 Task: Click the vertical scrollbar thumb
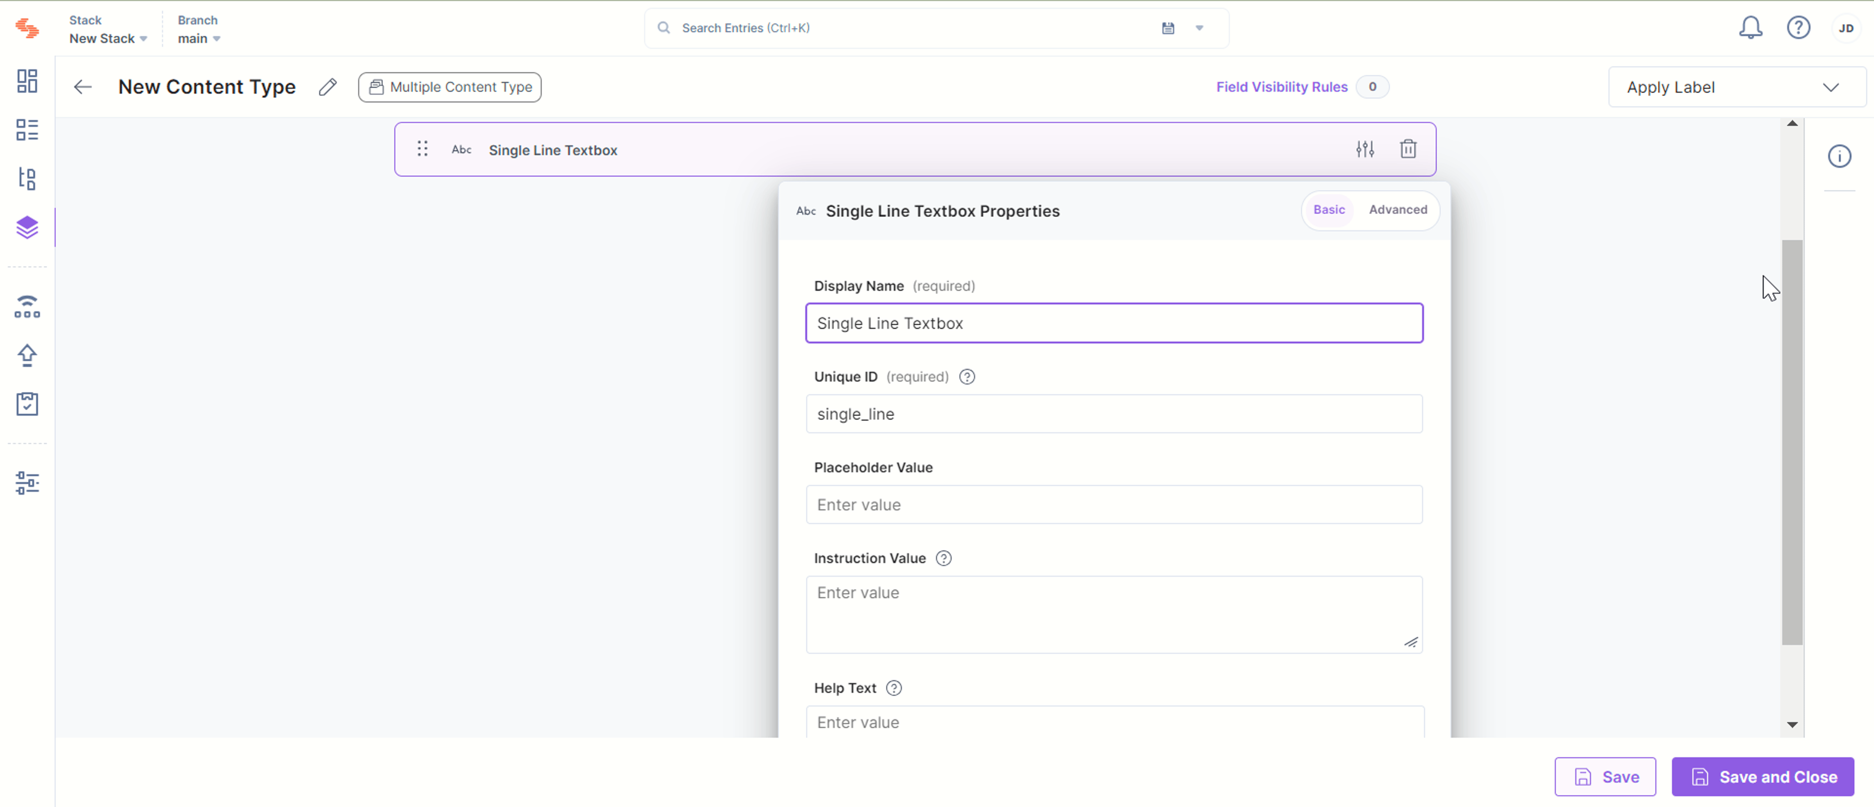1792,442
